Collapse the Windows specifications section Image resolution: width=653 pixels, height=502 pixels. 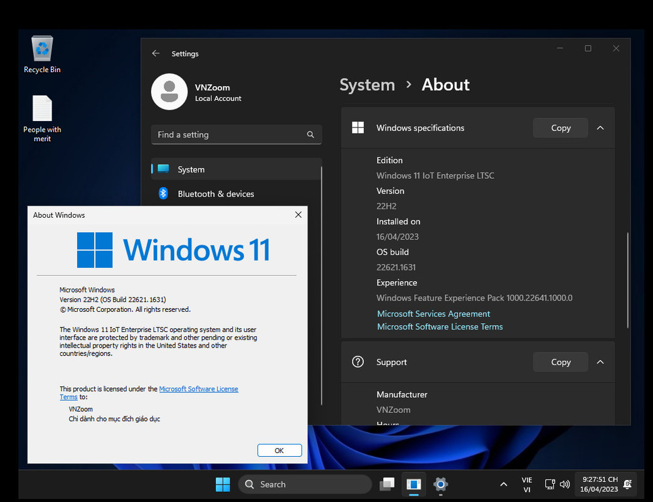600,128
